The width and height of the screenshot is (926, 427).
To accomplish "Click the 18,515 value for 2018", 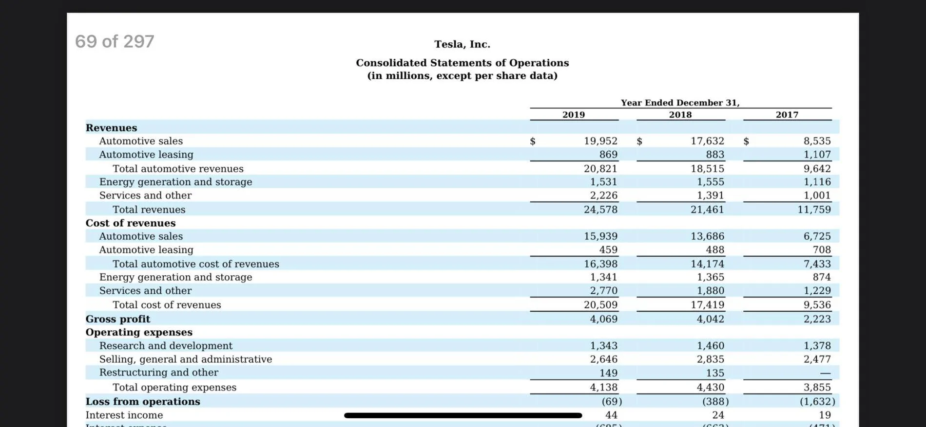I will pos(707,169).
